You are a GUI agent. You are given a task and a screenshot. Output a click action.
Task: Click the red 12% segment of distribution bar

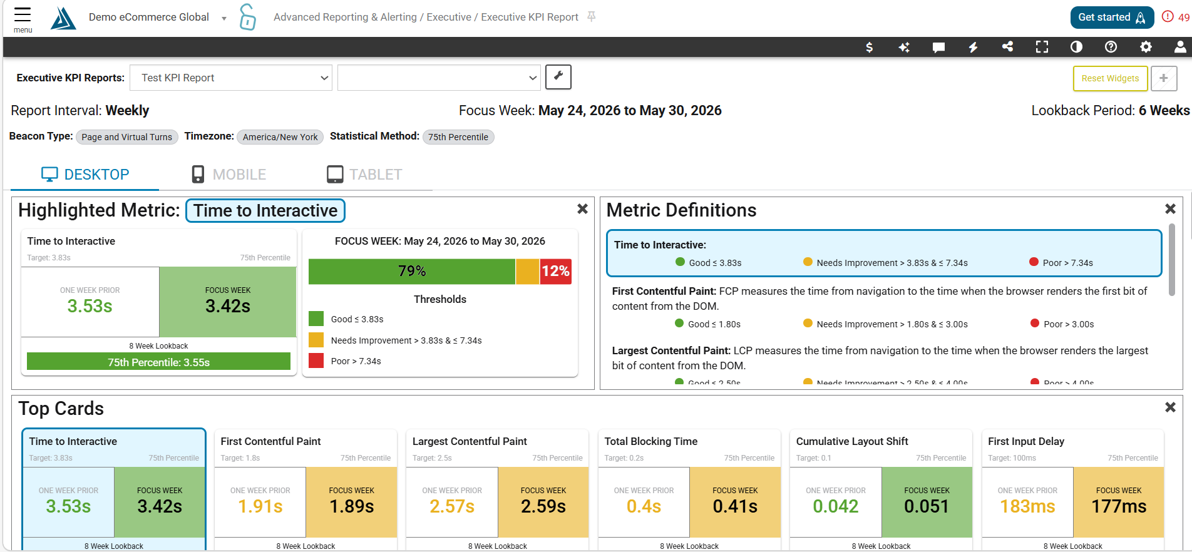(556, 272)
